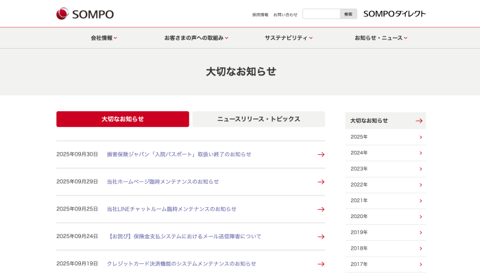Click arrow icon beside 入院パスポート notice

[x=320, y=154]
